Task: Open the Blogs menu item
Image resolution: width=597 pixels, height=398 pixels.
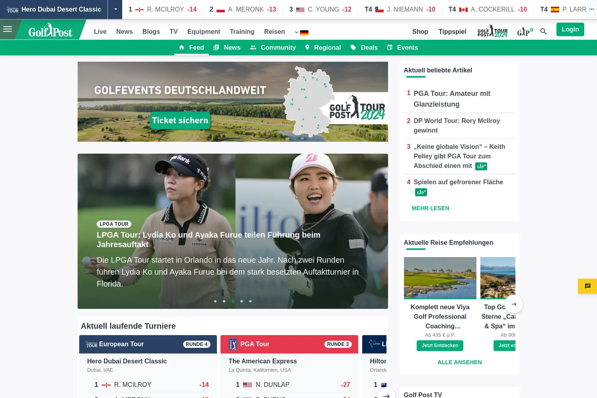Action: click(x=151, y=31)
